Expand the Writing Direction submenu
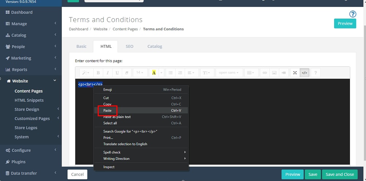Image resolution: width=366 pixels, height=181 pixels. pyautogui.click(x=141, y=159)
